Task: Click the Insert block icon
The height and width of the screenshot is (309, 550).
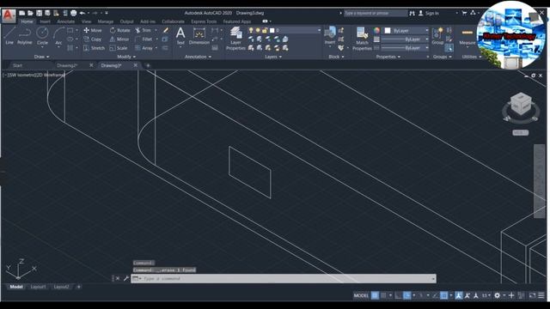Action: point(330,33)
